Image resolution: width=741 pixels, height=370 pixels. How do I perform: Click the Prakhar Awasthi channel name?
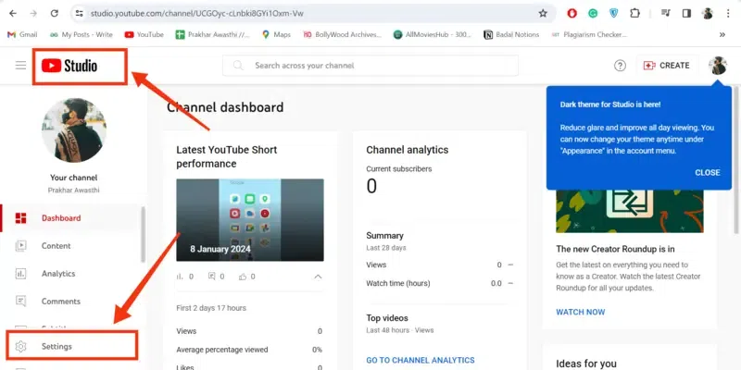[x=74, y=191]
